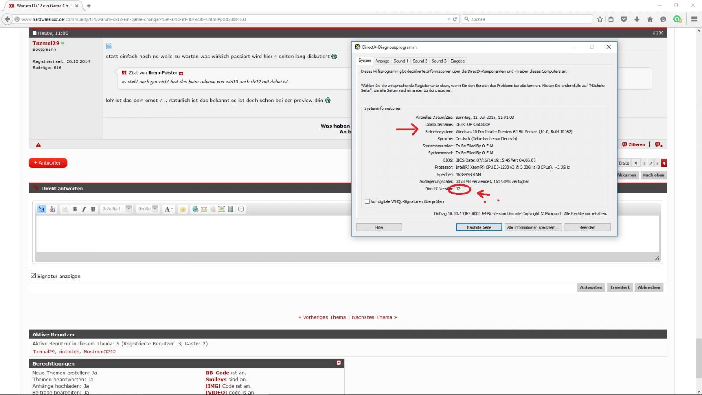The width and height of the screenshot is (702, 395).
Task: Insert image icon in editor toolbar
Action: (x=222, y=209)
